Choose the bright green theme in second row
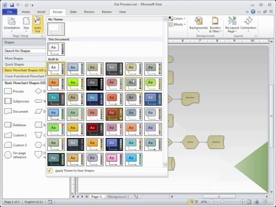This screenshot has height=207, width=276. point(75,84)
